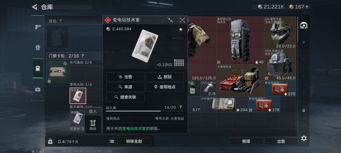The height and width of the screenshot is (153, 341).
Task: Open 使用地点 for the key card
Action: coord(165,87)
